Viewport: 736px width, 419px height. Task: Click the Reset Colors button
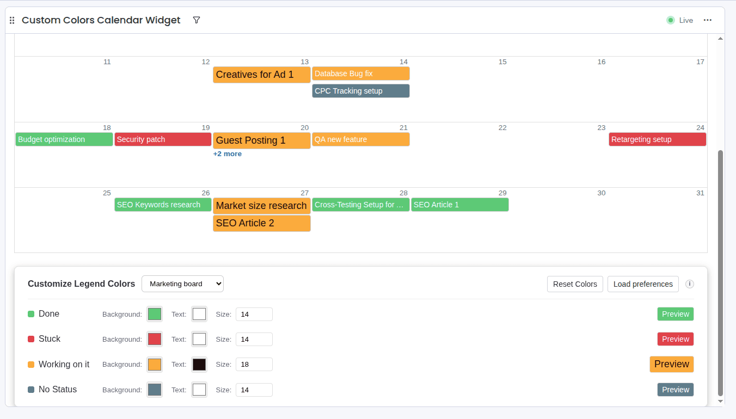575,284
